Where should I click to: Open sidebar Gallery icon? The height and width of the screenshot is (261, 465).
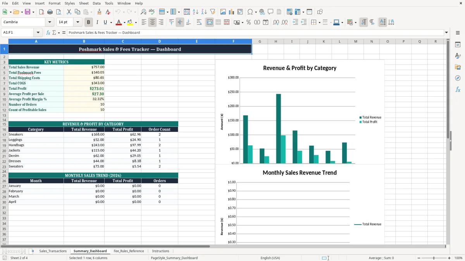pyautogui.click(x=458, y=67)
